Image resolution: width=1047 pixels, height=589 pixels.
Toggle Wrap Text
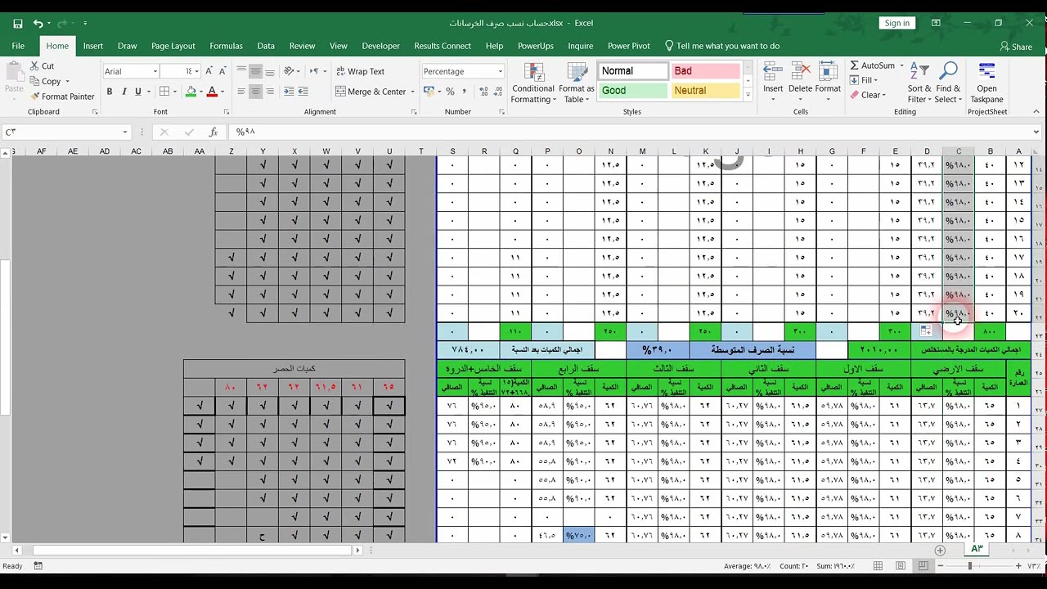pos(360,71)
